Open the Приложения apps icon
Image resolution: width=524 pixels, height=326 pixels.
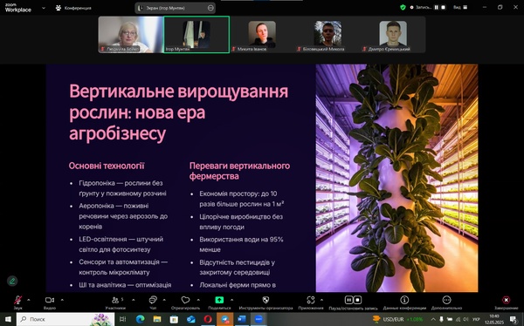(x=311, y=300)
